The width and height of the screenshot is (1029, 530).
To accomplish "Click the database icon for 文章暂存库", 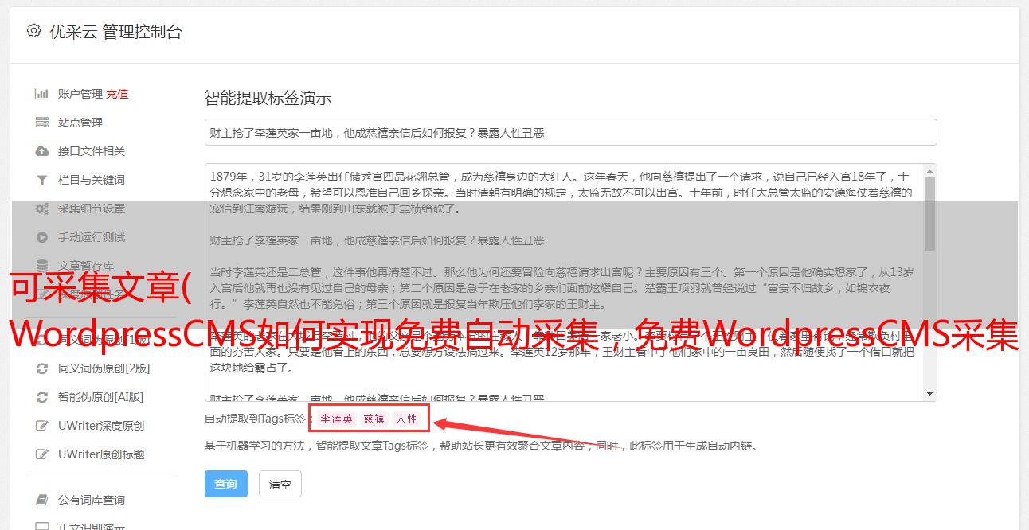I will [42, 266].
